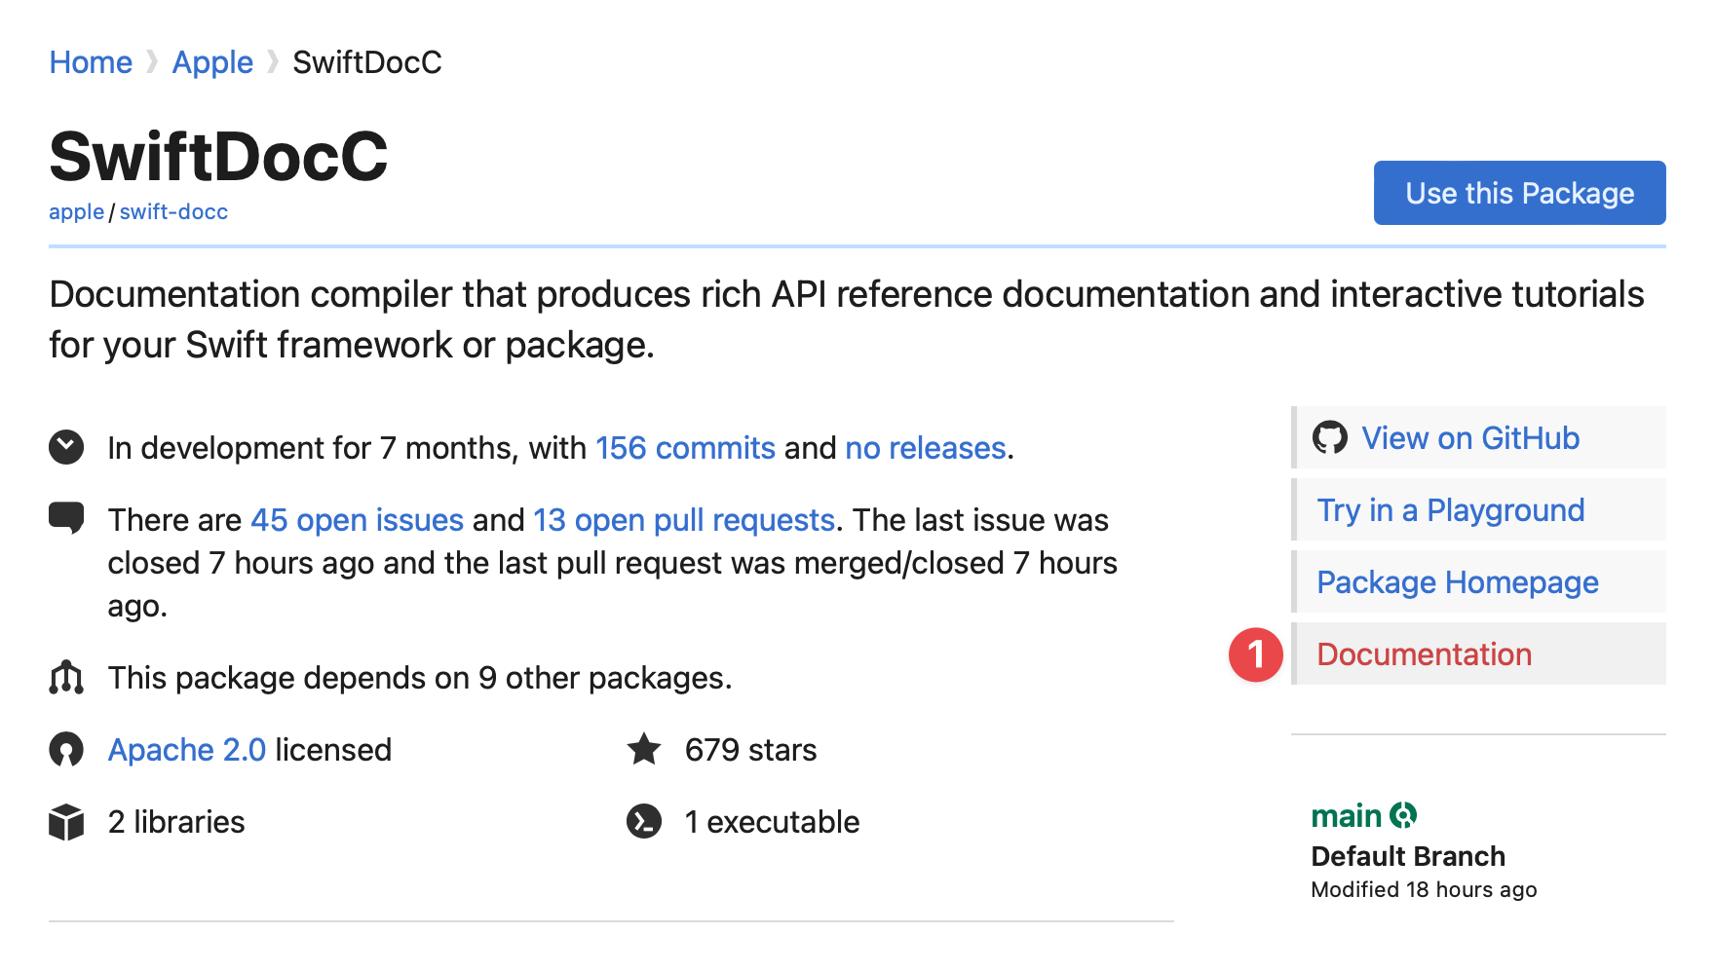Click the depends on 9 other packages text
The image size is (1715, 971).
click(x=420, y=678)
